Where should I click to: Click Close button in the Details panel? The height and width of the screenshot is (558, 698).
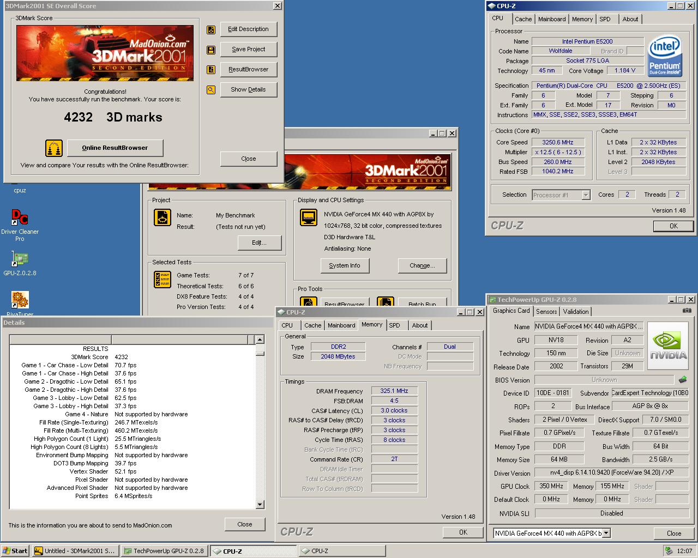pyautogui.click(x=245, y=524)
